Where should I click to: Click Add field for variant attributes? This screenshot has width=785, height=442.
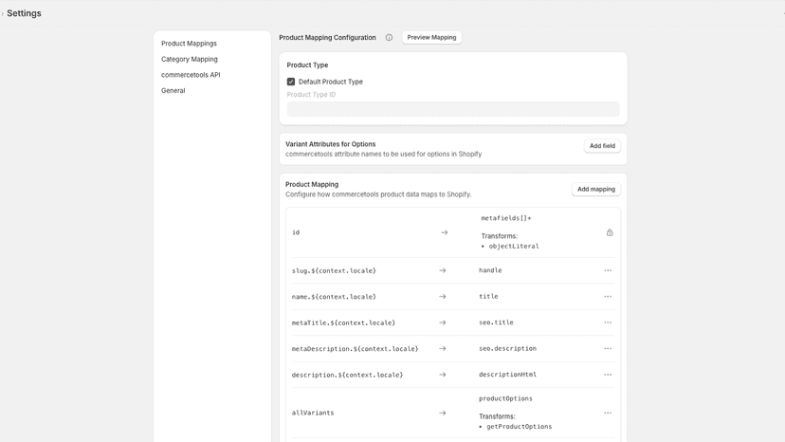tap(602, 146)
